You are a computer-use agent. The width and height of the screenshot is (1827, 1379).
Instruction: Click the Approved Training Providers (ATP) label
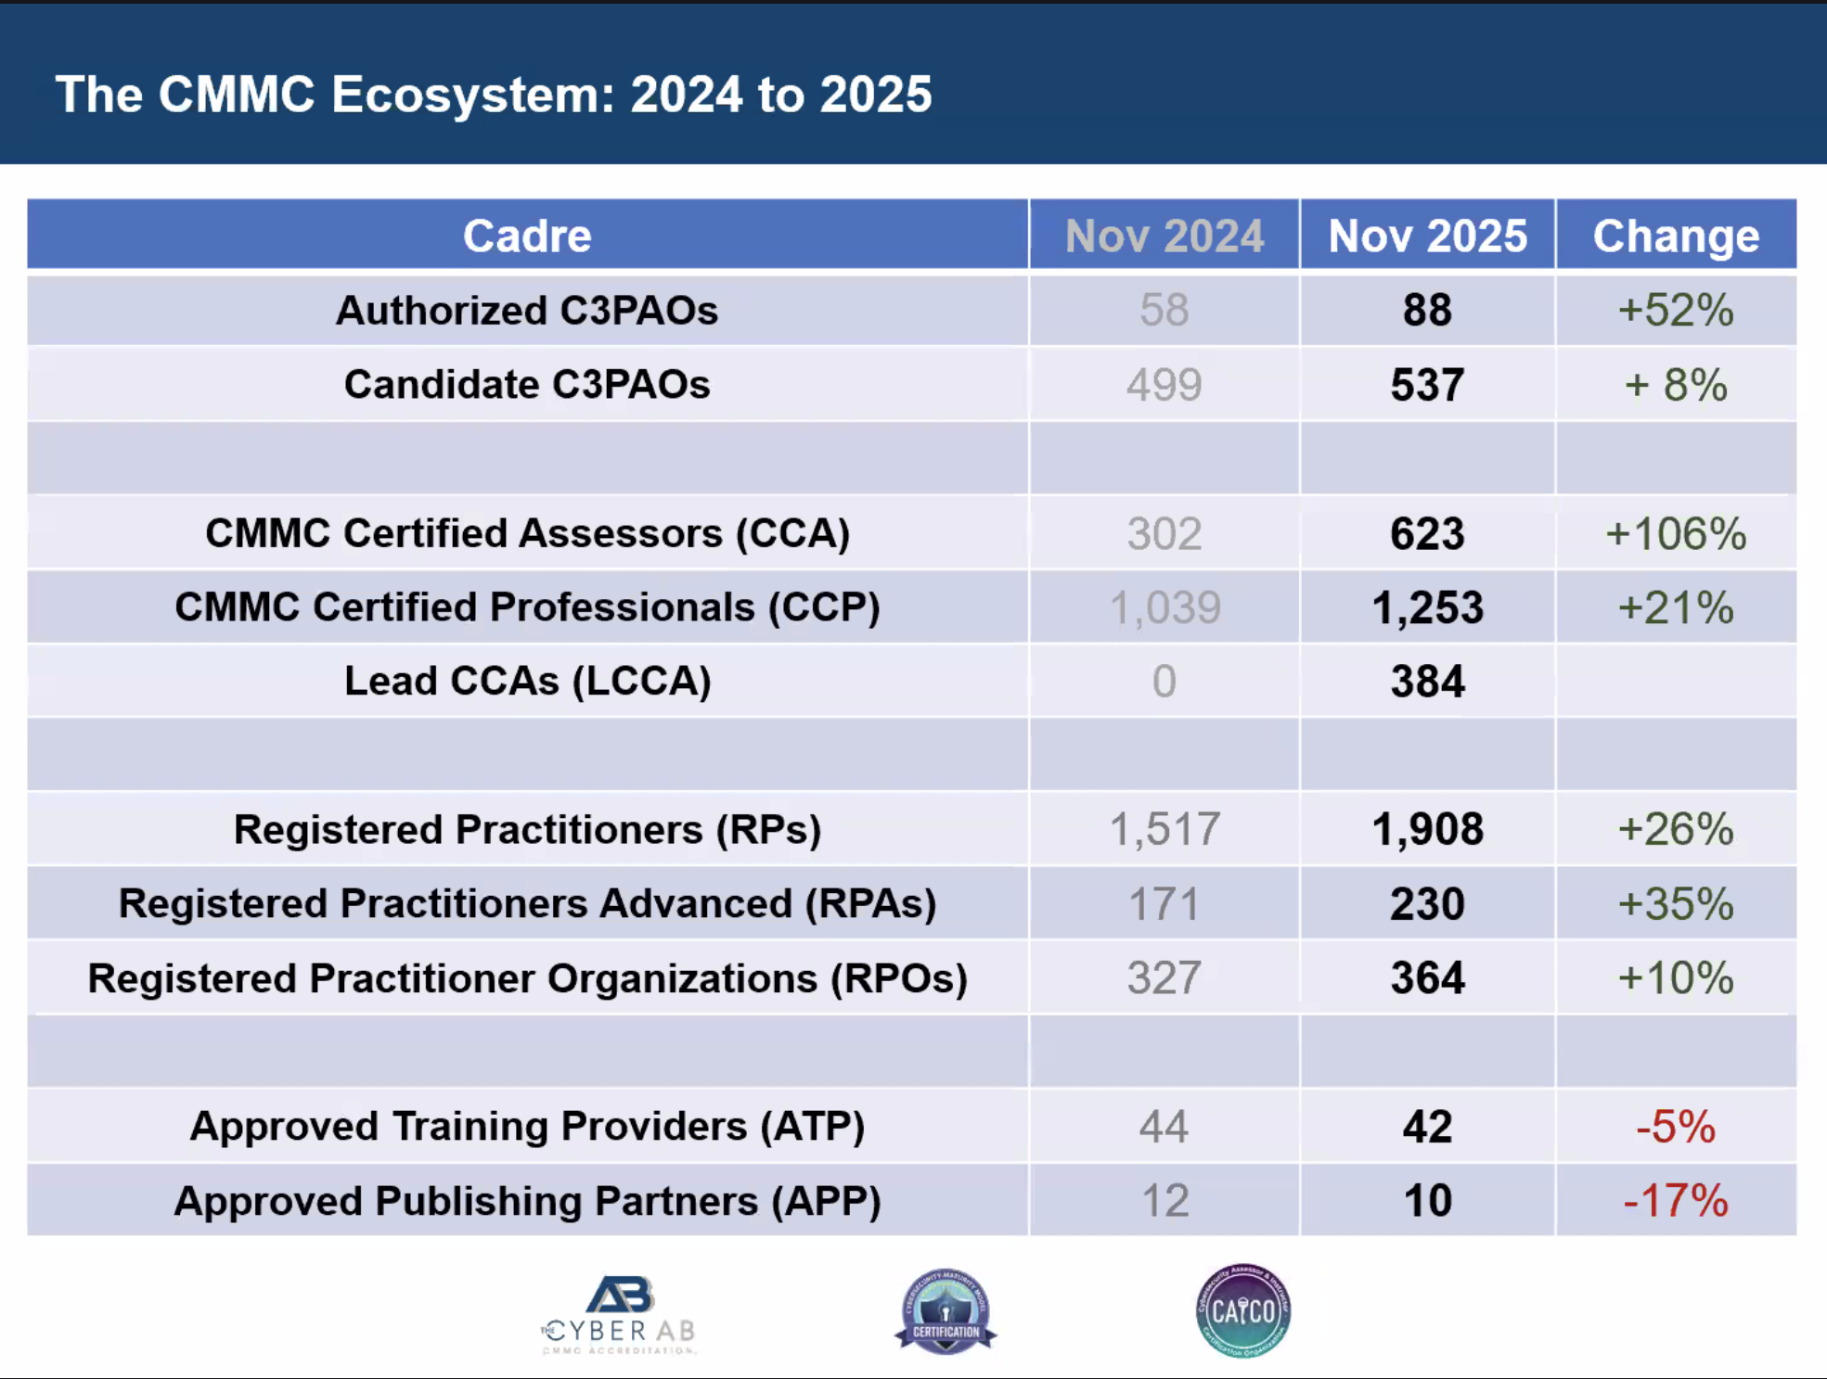pyautogui.click(x=527, y=1127)
